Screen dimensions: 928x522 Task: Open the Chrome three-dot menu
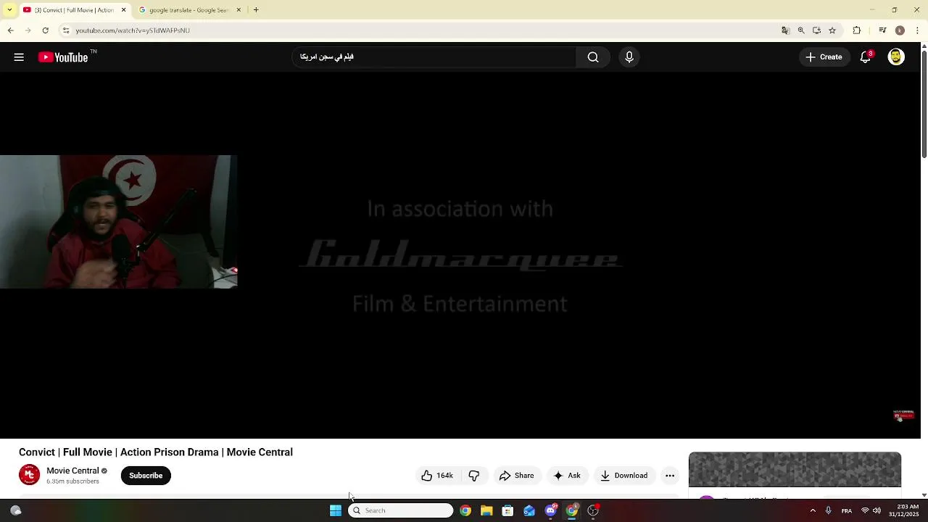tap(918, 30)
